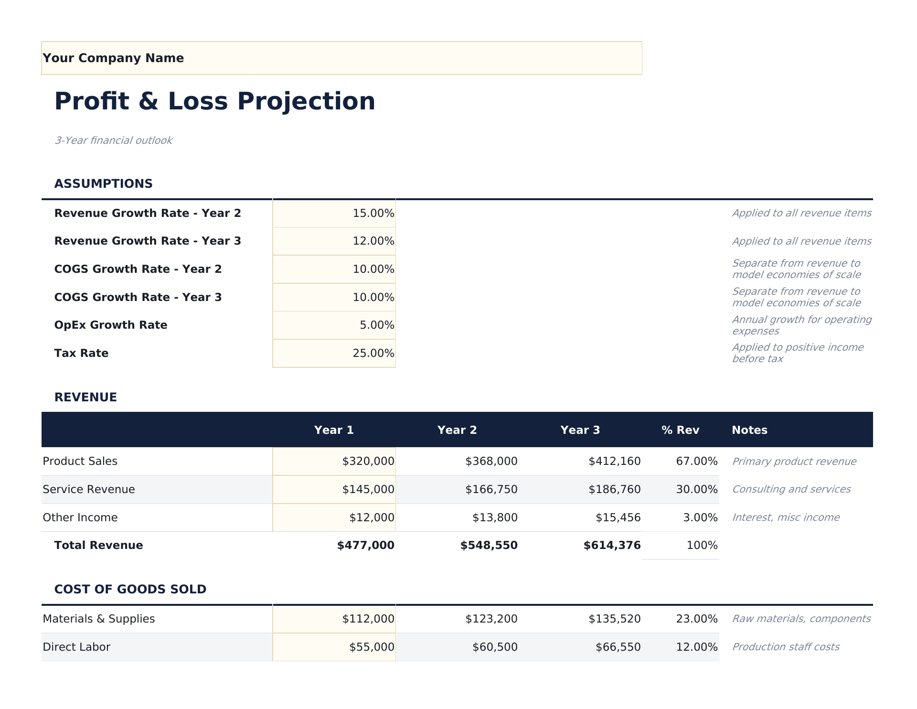This screenshot has height=709, width=917.
Task: Select the Year 2 column header
Action: click(x=457, y=430)
